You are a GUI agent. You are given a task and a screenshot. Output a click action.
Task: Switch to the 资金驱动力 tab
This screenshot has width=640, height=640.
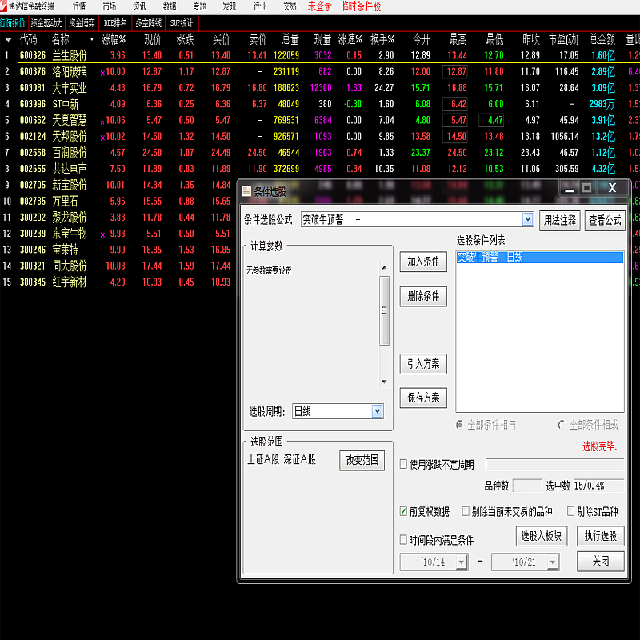tap(46, 22)
